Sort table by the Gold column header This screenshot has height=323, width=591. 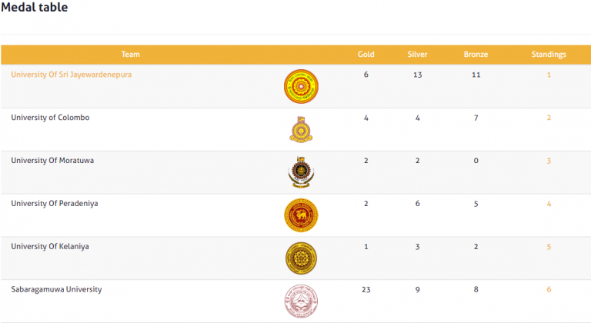(366, 55)
